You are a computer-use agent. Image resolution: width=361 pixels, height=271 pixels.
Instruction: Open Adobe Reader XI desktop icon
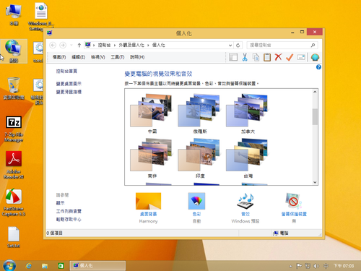coord(14,165)
